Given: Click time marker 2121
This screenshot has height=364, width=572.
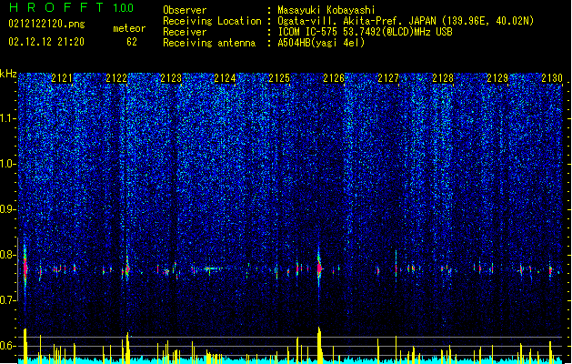Looking at the screenshot, I should point(62,77).
